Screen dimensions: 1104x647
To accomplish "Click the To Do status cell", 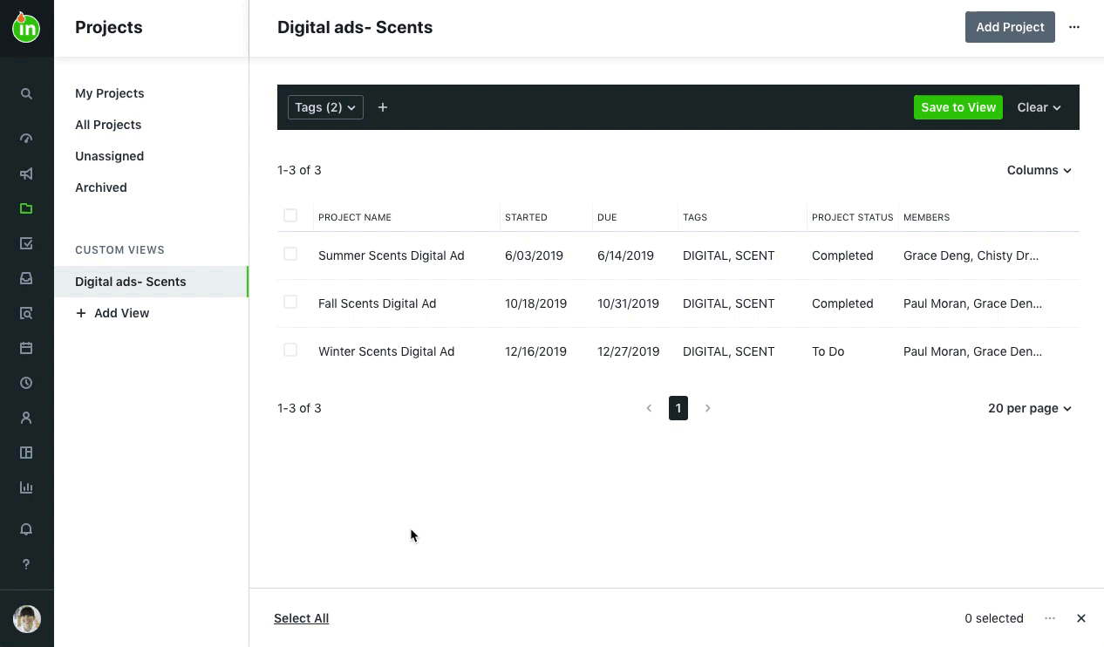I will (x=828, y=351).
